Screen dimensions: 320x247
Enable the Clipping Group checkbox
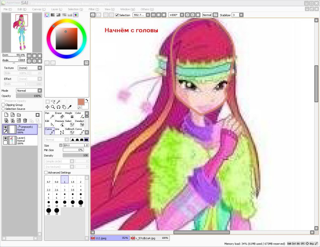click(x=3, y=105)
